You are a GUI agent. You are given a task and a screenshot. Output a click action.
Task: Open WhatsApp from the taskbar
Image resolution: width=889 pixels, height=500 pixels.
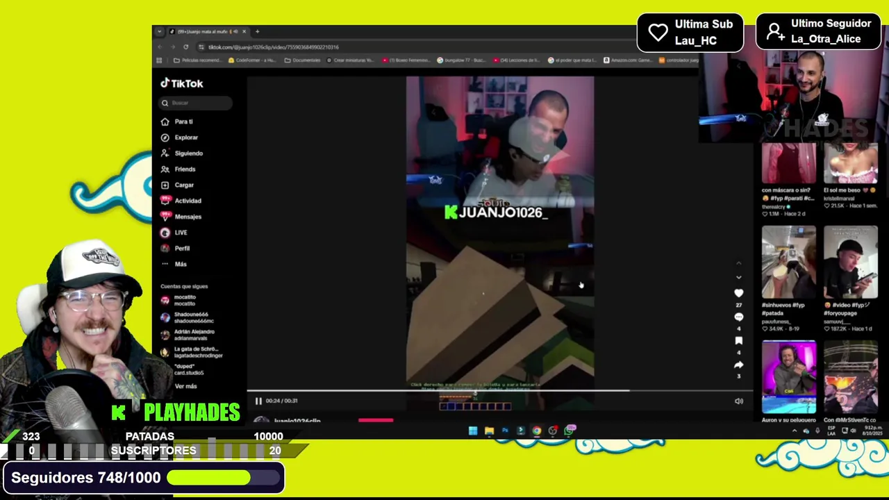pos(569,431)
